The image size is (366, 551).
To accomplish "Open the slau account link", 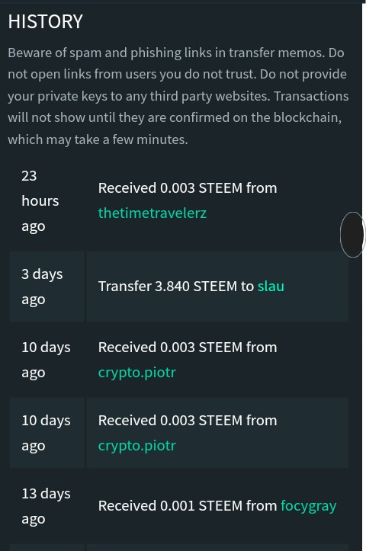I will 271,286.
